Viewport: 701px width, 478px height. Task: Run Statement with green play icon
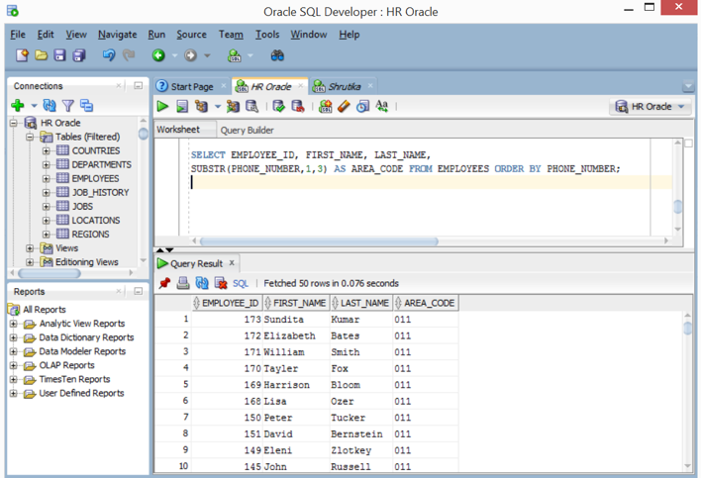[162, 106]
